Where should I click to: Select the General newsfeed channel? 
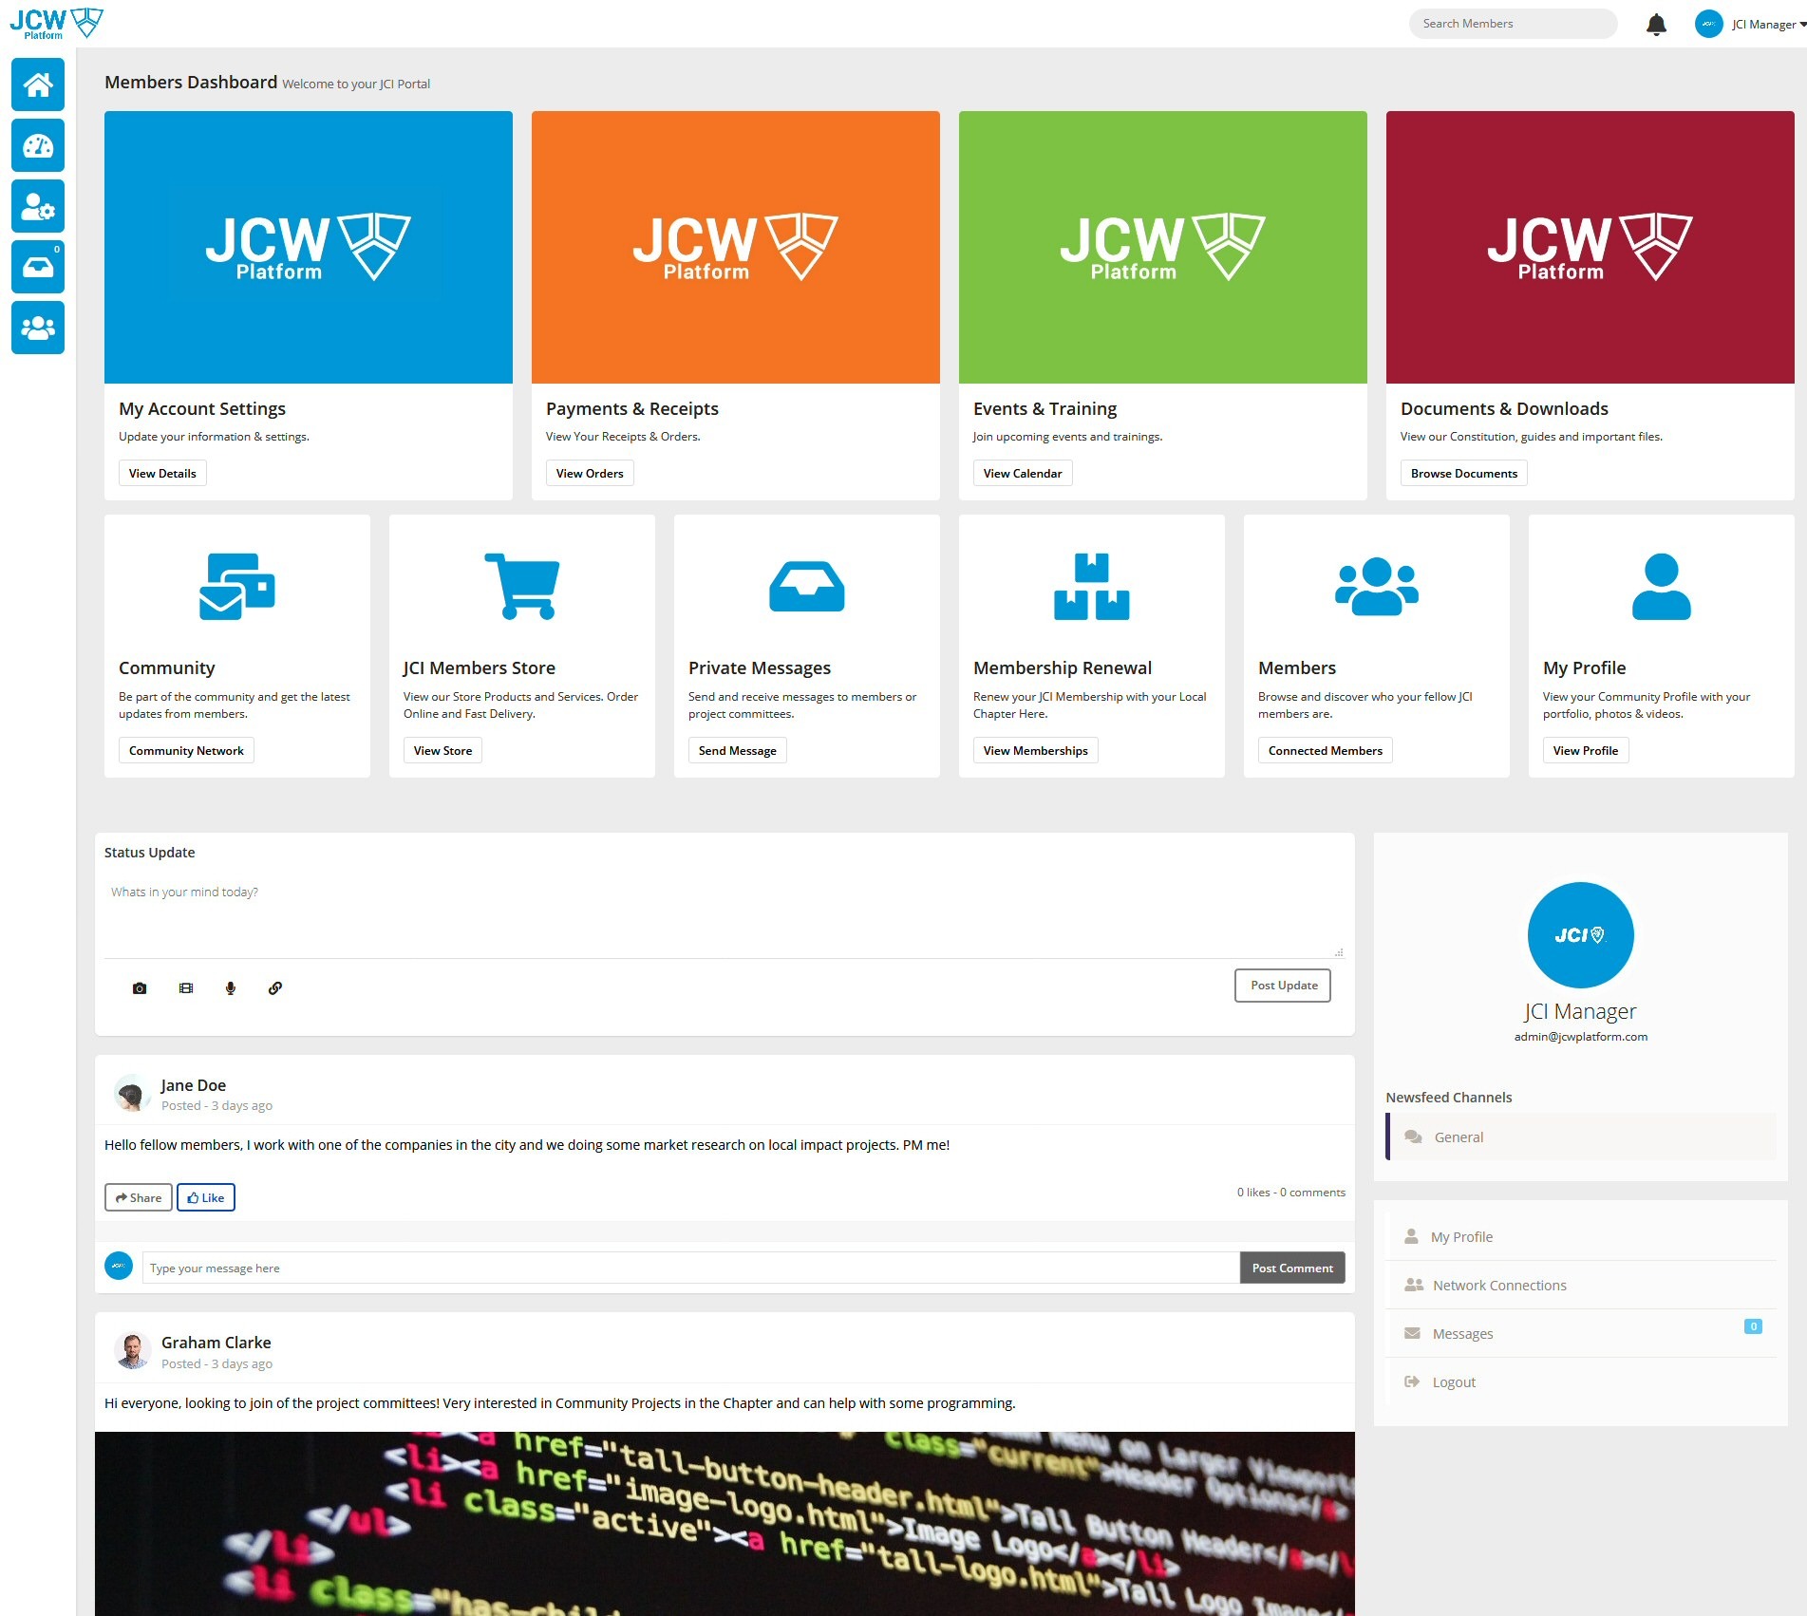pos(1580,1137)
